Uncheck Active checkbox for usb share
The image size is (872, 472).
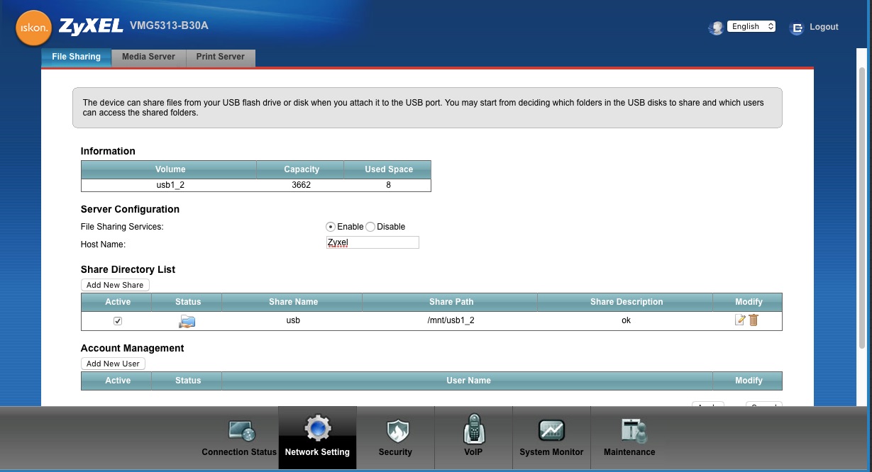tap(118, 321)
